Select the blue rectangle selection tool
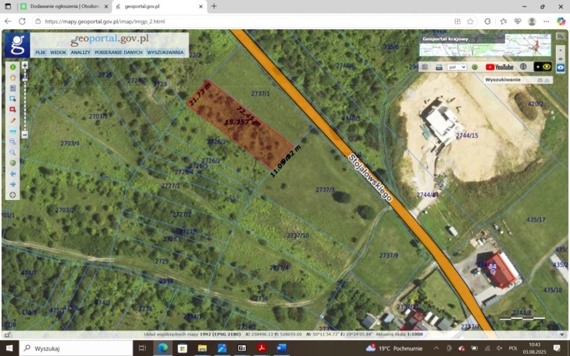The width and height of the screenshot is (570, 356). [x=12, y=99]
